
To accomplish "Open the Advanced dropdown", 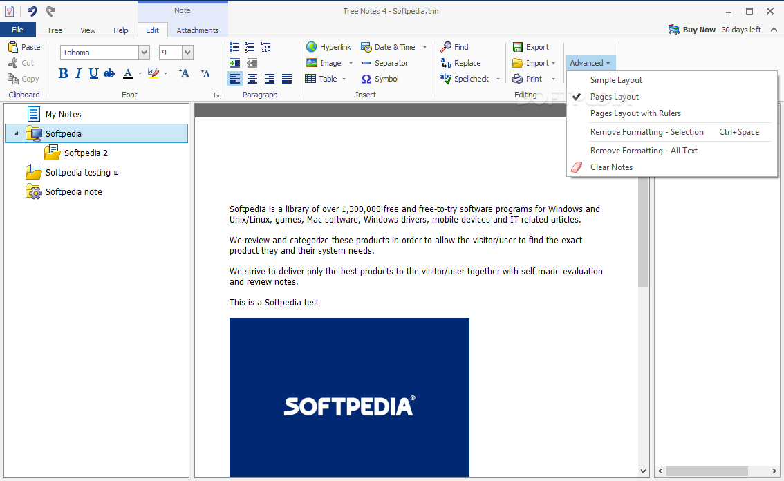I will point(590,63).
